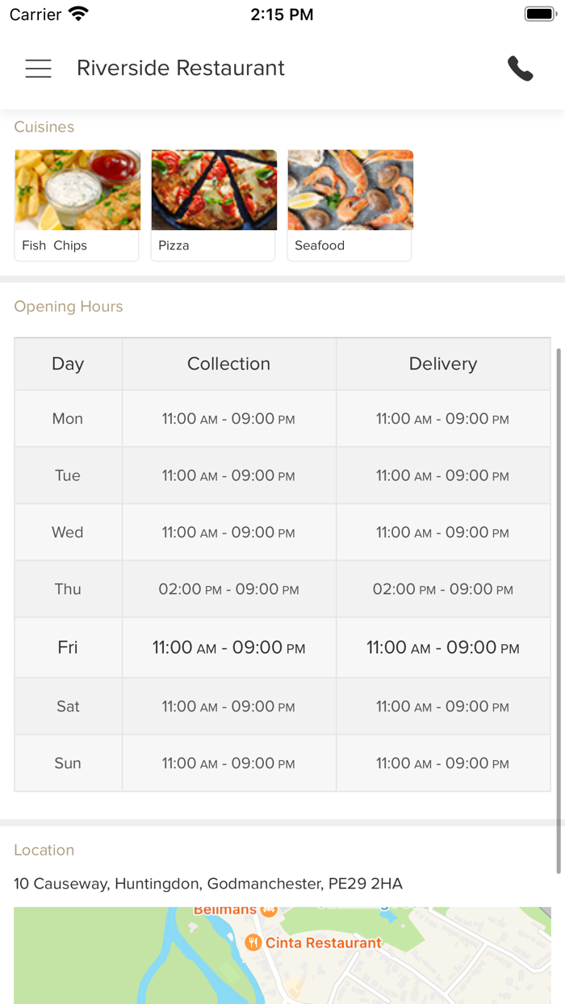The height and width of the screenshot is (1004, 565).
Task: Tap the 10 Causeway address text
Action: (208, 884)
